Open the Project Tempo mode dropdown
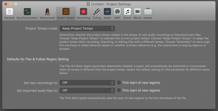The width and height of the screenshot is (218, 111). tap(87, 28)
